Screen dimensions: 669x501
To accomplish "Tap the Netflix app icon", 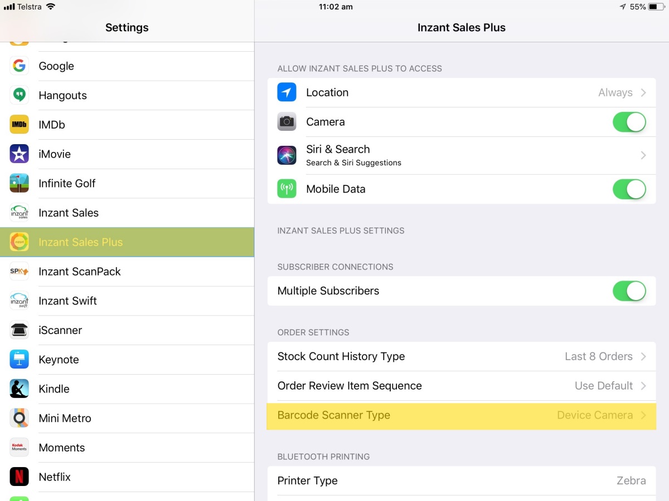I will tap(20, 477).
